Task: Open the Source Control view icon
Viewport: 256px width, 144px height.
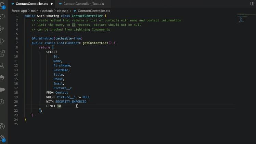Action: pyautogui.click(x=2, y=29)
